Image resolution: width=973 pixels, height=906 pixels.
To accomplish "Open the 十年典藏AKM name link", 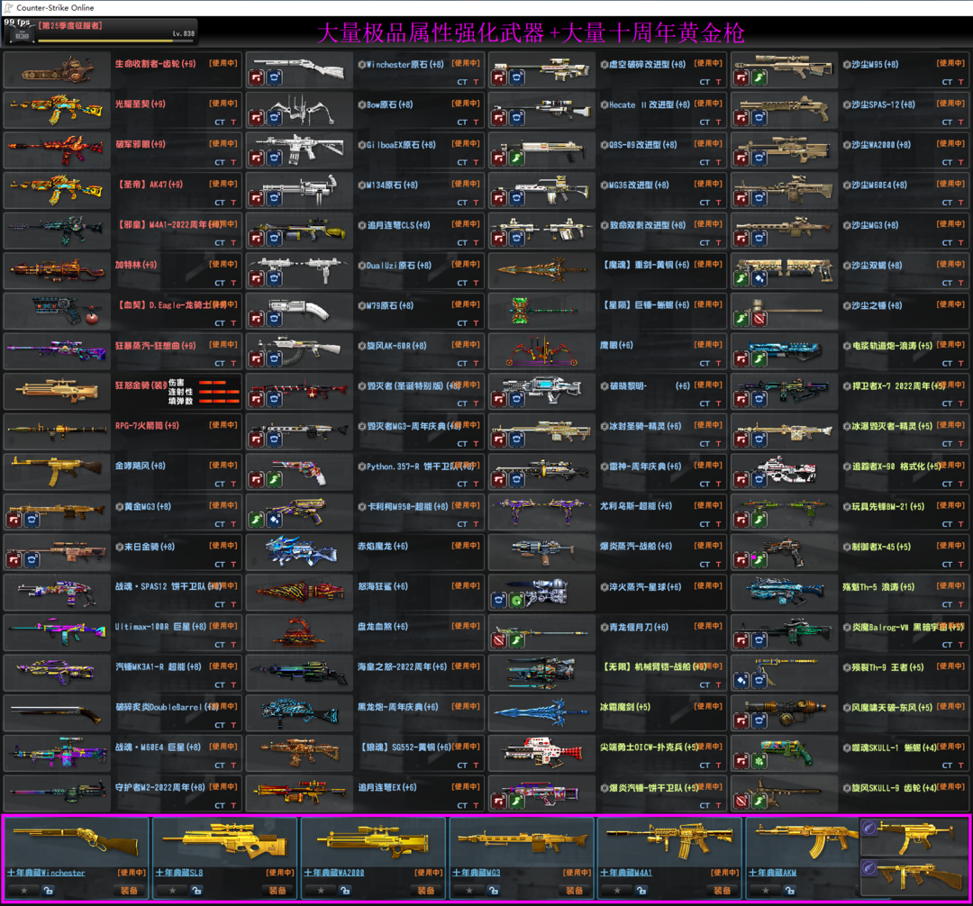I will [772, 873].
